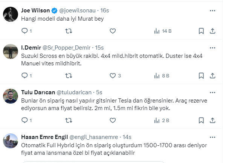Click Tulu Darıcan's profile avatar
The image size is (229, 163).
(11, 97)
